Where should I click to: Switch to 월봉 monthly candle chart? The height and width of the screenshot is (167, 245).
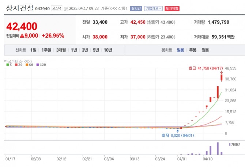pos(205,50)
